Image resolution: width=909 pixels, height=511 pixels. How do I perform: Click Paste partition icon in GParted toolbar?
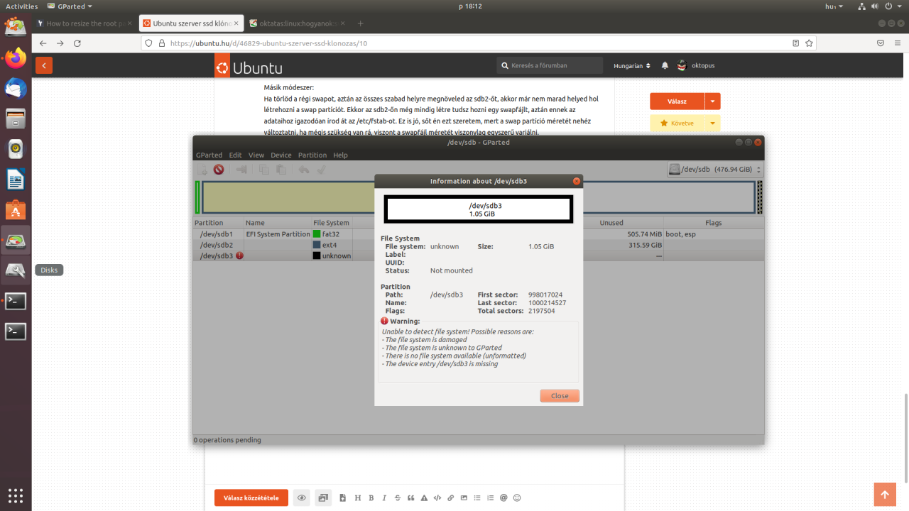(x=281, y=170)
